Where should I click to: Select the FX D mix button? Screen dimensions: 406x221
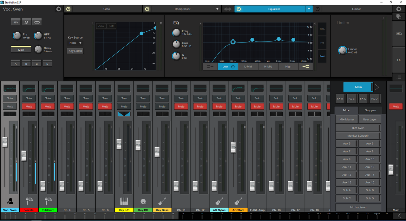[375, 99]
